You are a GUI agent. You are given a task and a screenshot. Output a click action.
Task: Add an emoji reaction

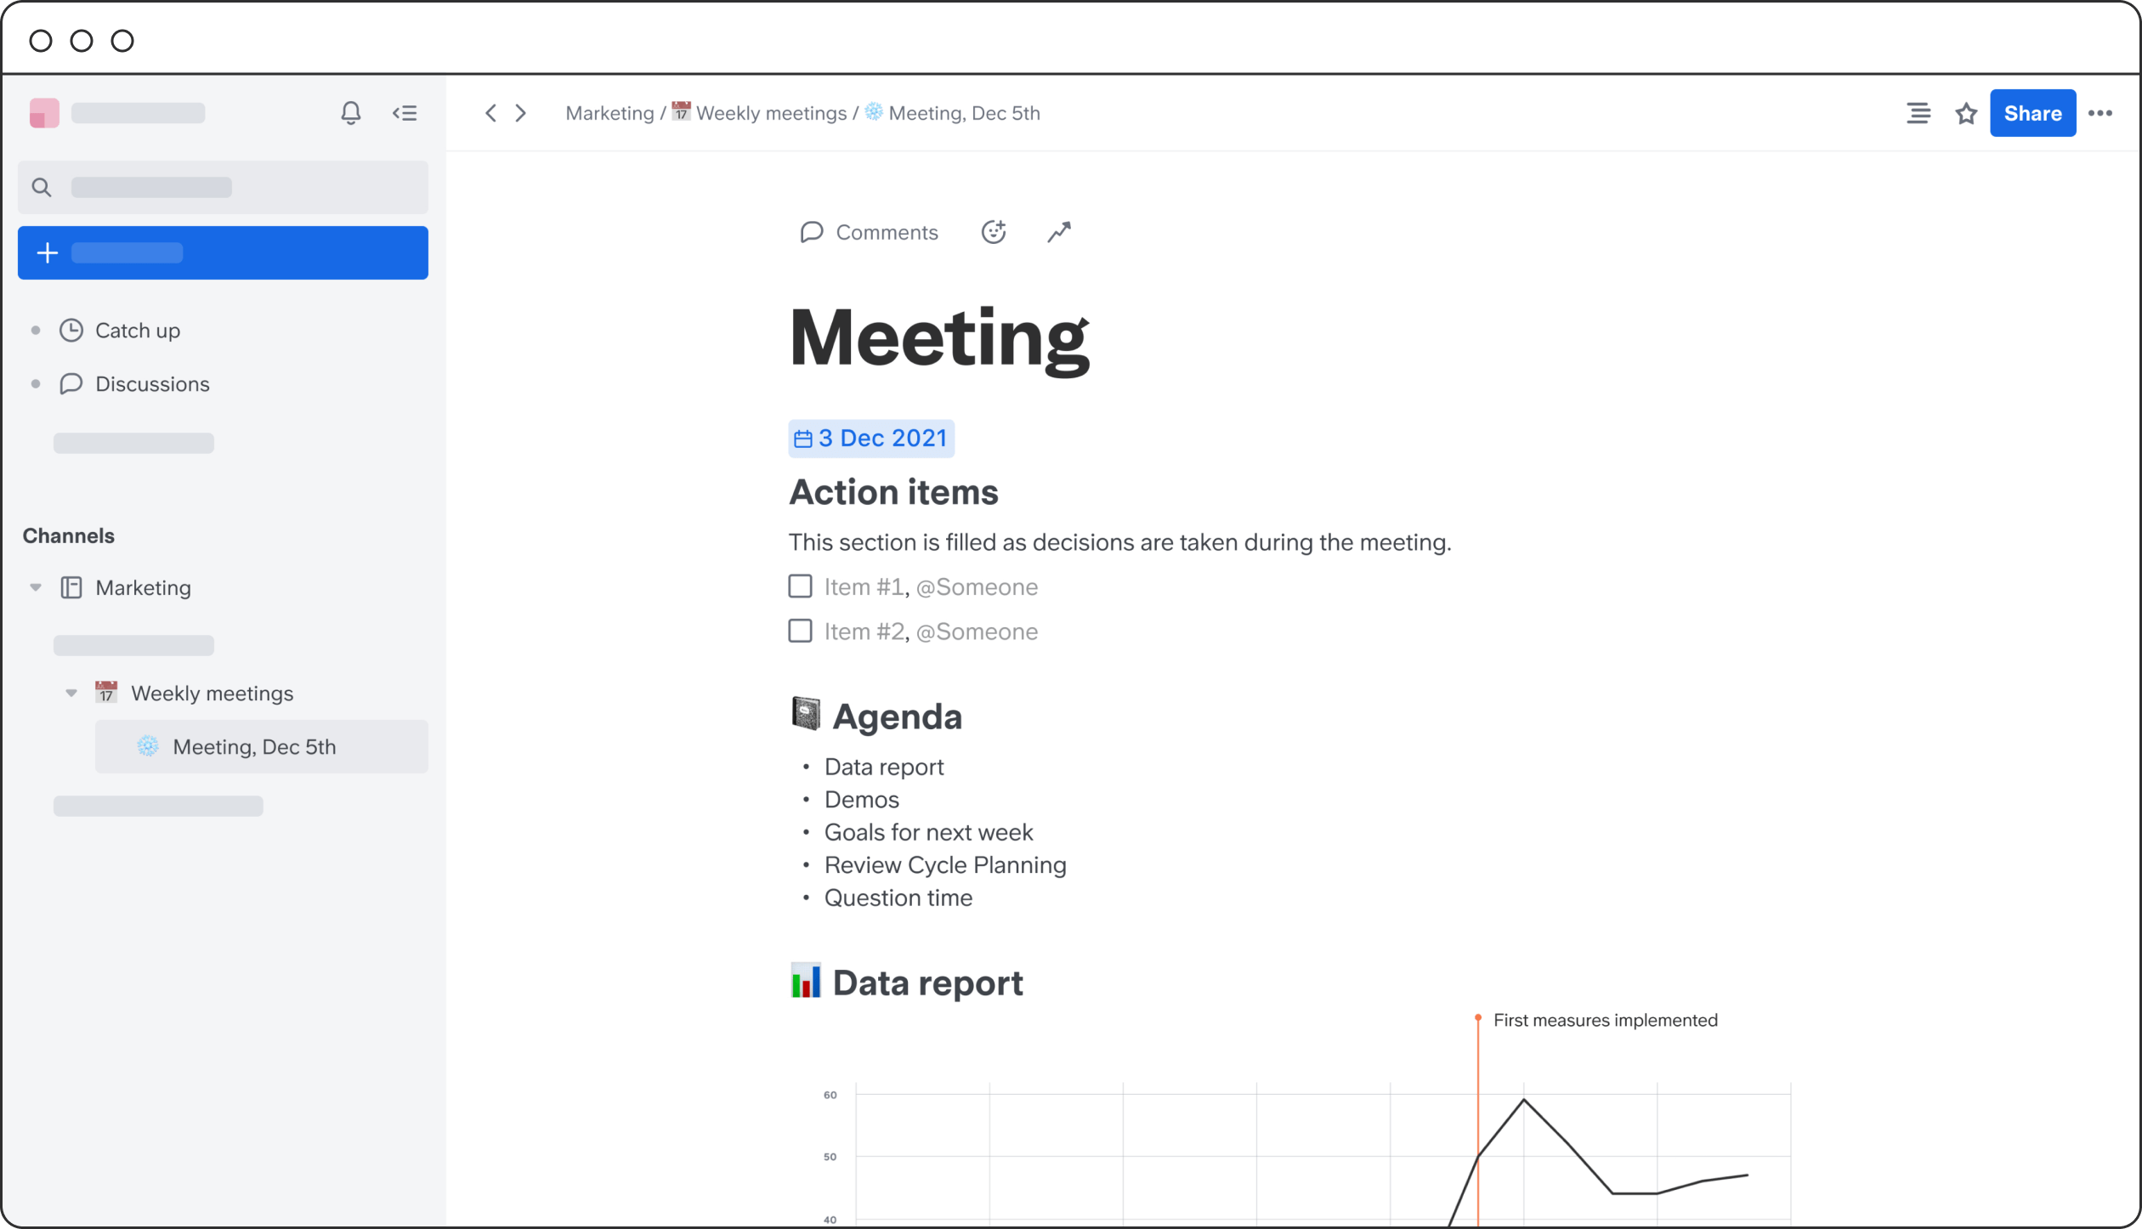tap(993, 232)
